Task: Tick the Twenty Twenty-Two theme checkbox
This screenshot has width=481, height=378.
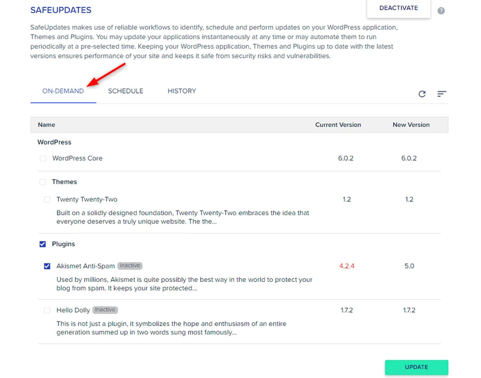Action: pos(47,199)
